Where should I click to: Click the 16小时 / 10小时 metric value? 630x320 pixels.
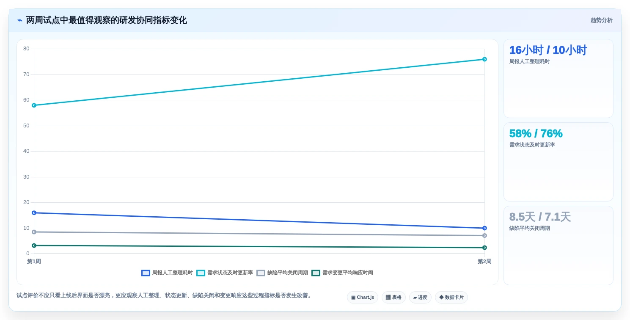point(548,50)
